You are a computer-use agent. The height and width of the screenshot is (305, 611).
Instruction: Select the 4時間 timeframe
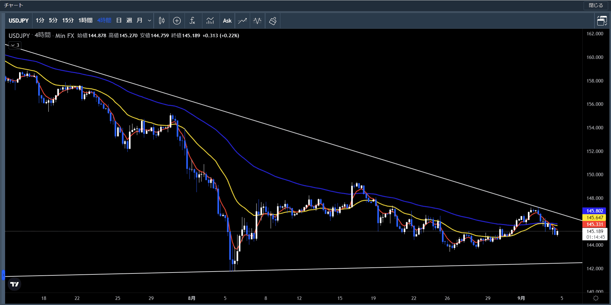[x=104, y=21]
